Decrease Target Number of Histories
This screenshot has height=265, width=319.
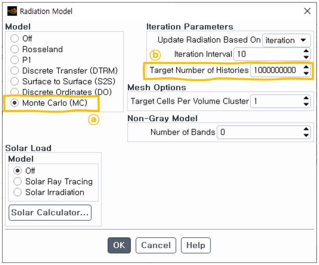306,74
